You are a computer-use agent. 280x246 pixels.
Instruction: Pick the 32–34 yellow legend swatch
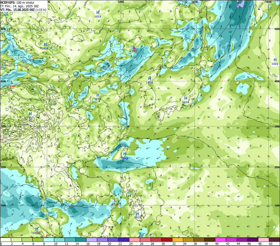(x=178, y=240)
